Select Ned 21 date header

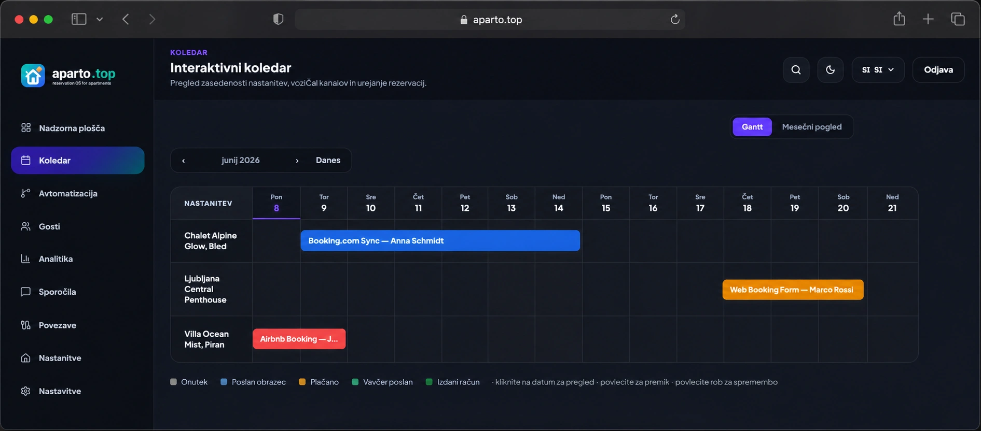pos(892,203)
